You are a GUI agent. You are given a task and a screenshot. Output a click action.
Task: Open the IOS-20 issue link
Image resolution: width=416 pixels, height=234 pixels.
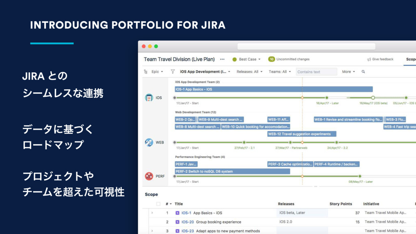(188, 222)
